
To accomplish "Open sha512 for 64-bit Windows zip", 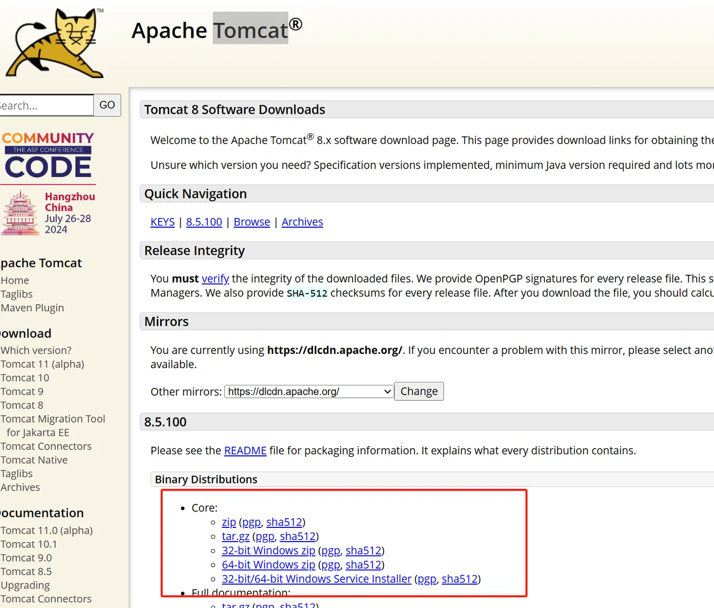I will click(x=364, y=565).
